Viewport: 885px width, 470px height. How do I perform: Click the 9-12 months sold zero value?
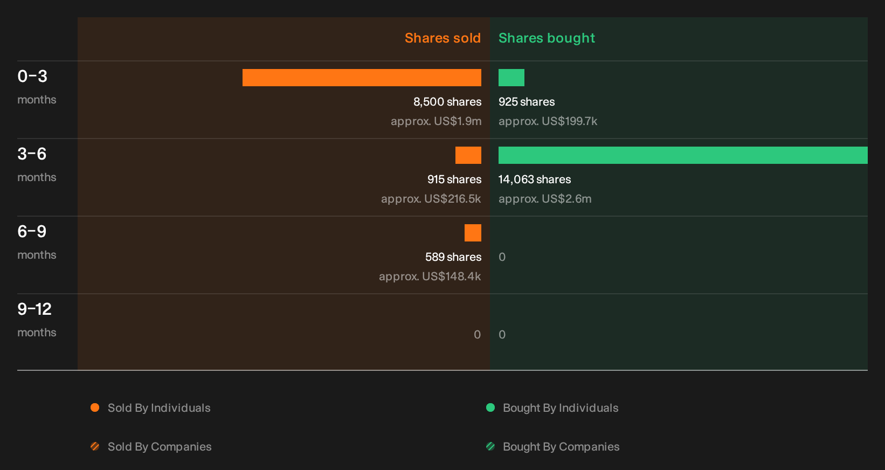[x=477, y=335]
